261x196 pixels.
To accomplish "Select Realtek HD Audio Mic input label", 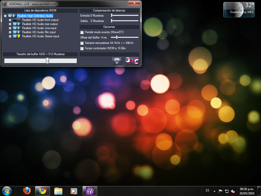I will coord(39,32).
